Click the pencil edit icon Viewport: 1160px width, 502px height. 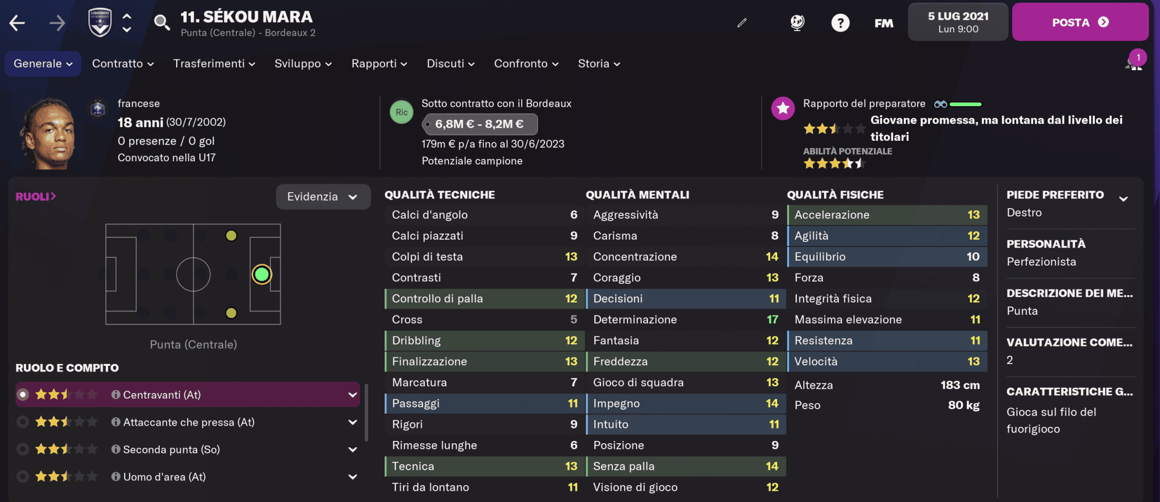(742, 23)
